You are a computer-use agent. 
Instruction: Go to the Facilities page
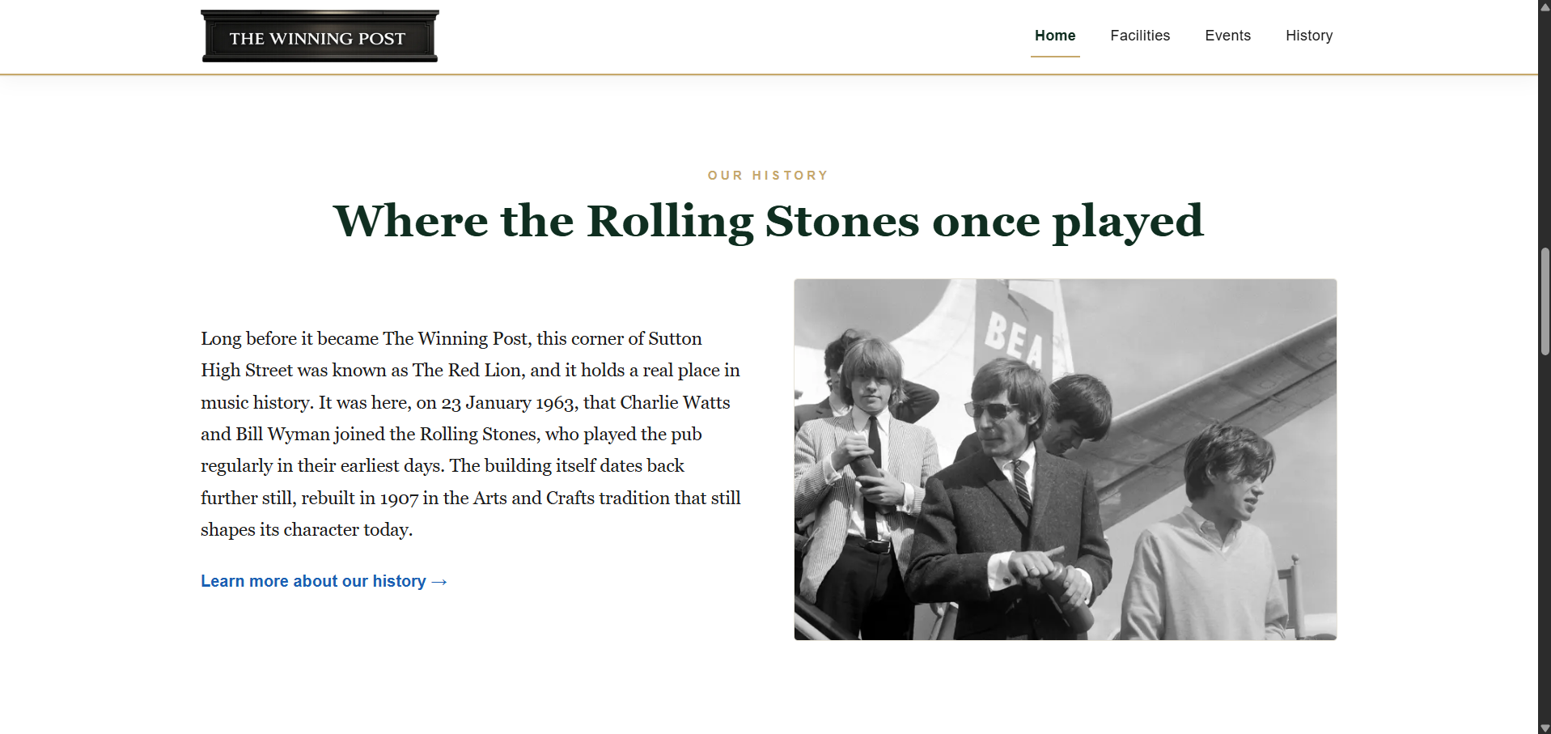[1140, 36]
